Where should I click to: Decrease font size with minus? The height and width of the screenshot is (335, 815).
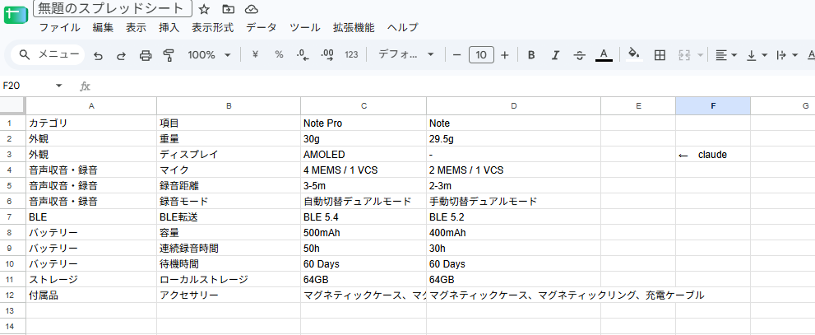click(x=457, y=55)
